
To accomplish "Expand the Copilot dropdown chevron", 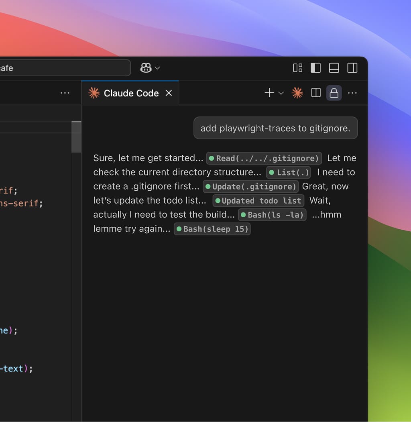I will pos(157,68).
